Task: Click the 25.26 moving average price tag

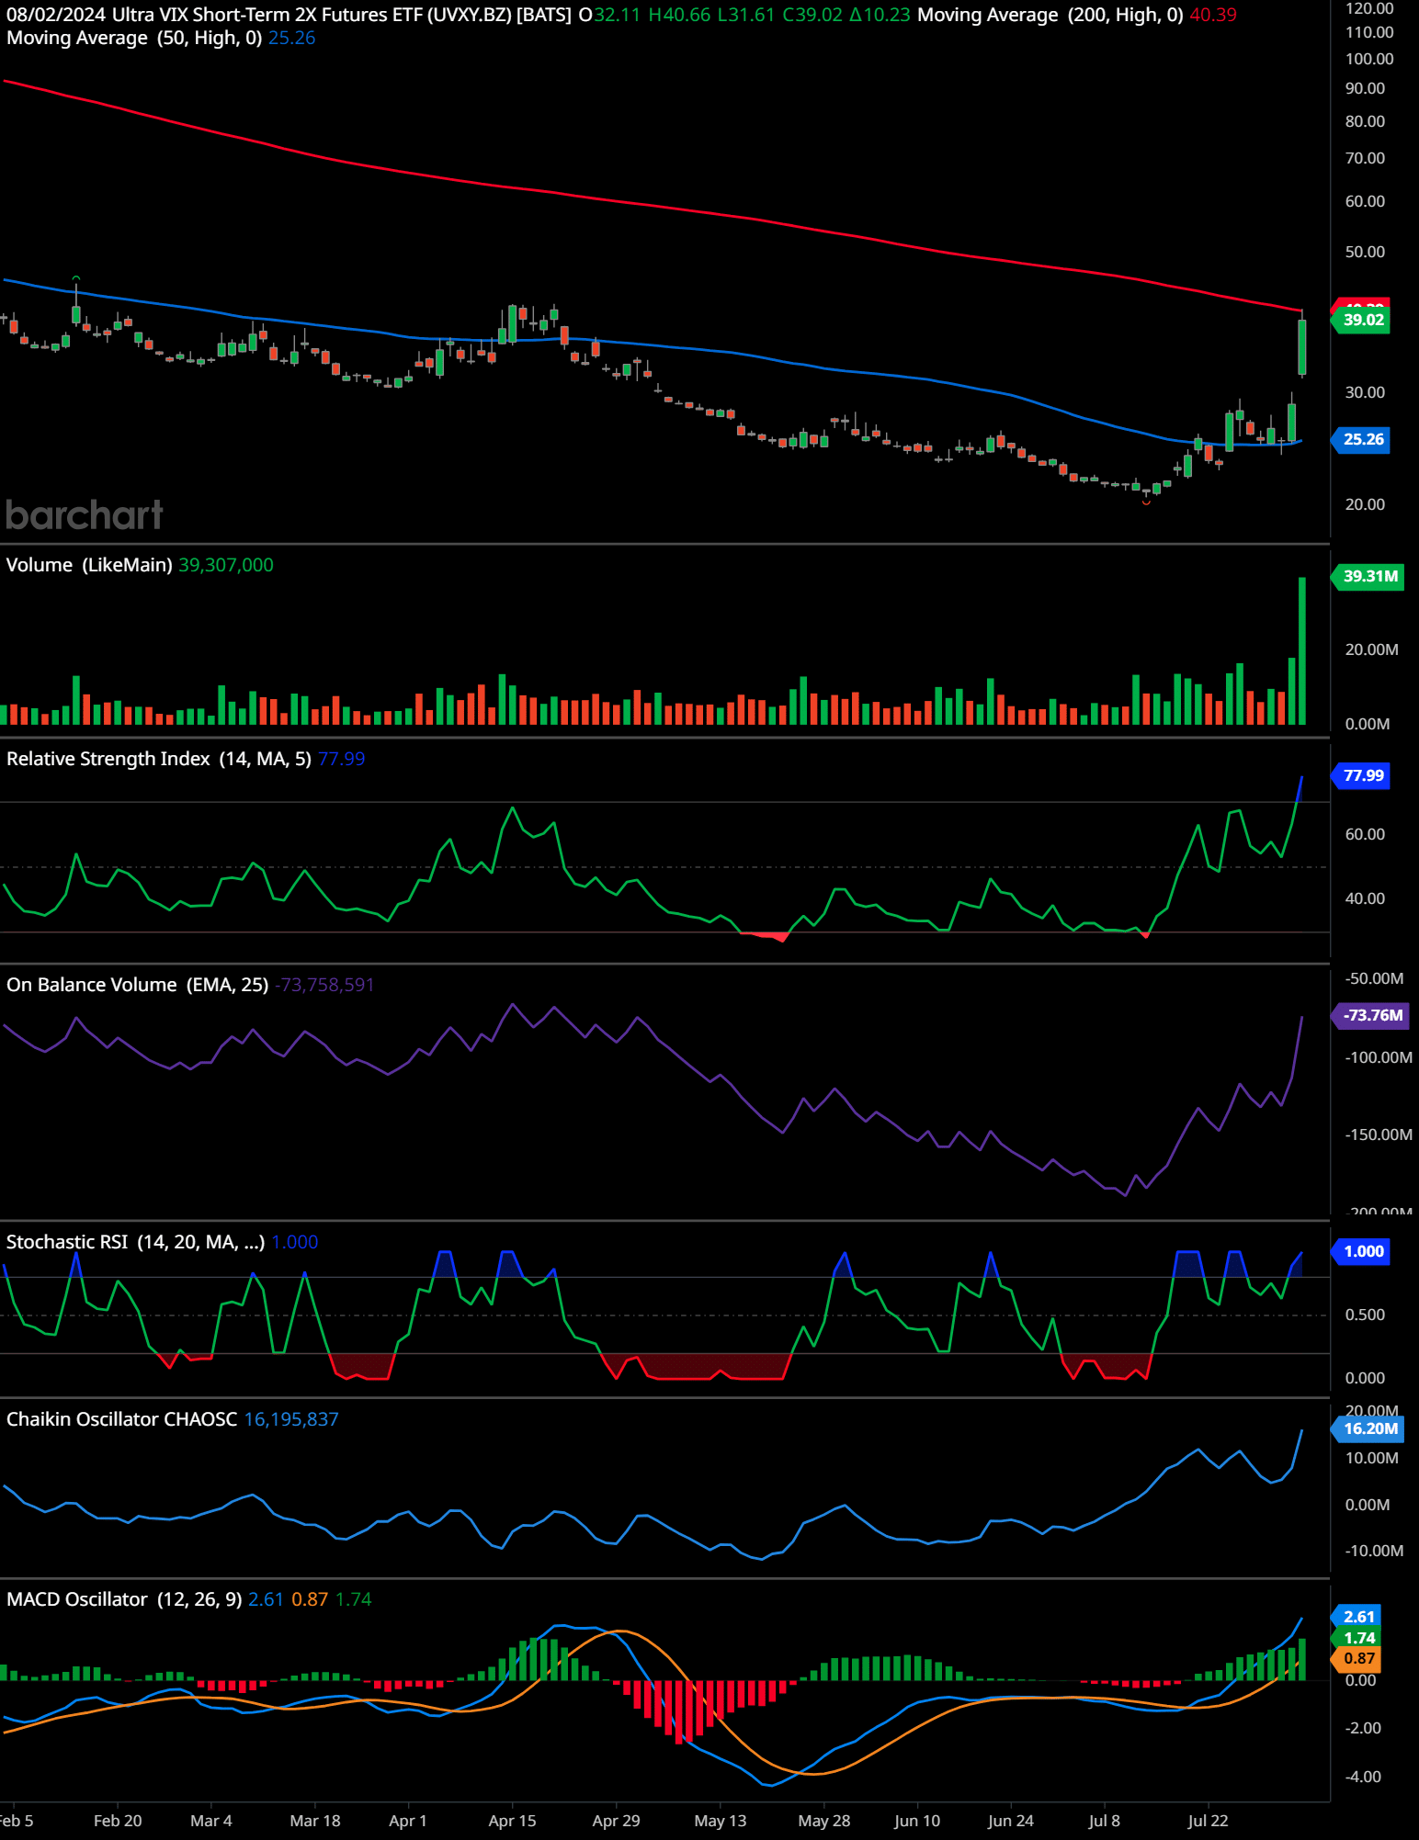Action: pos(1362,439)
